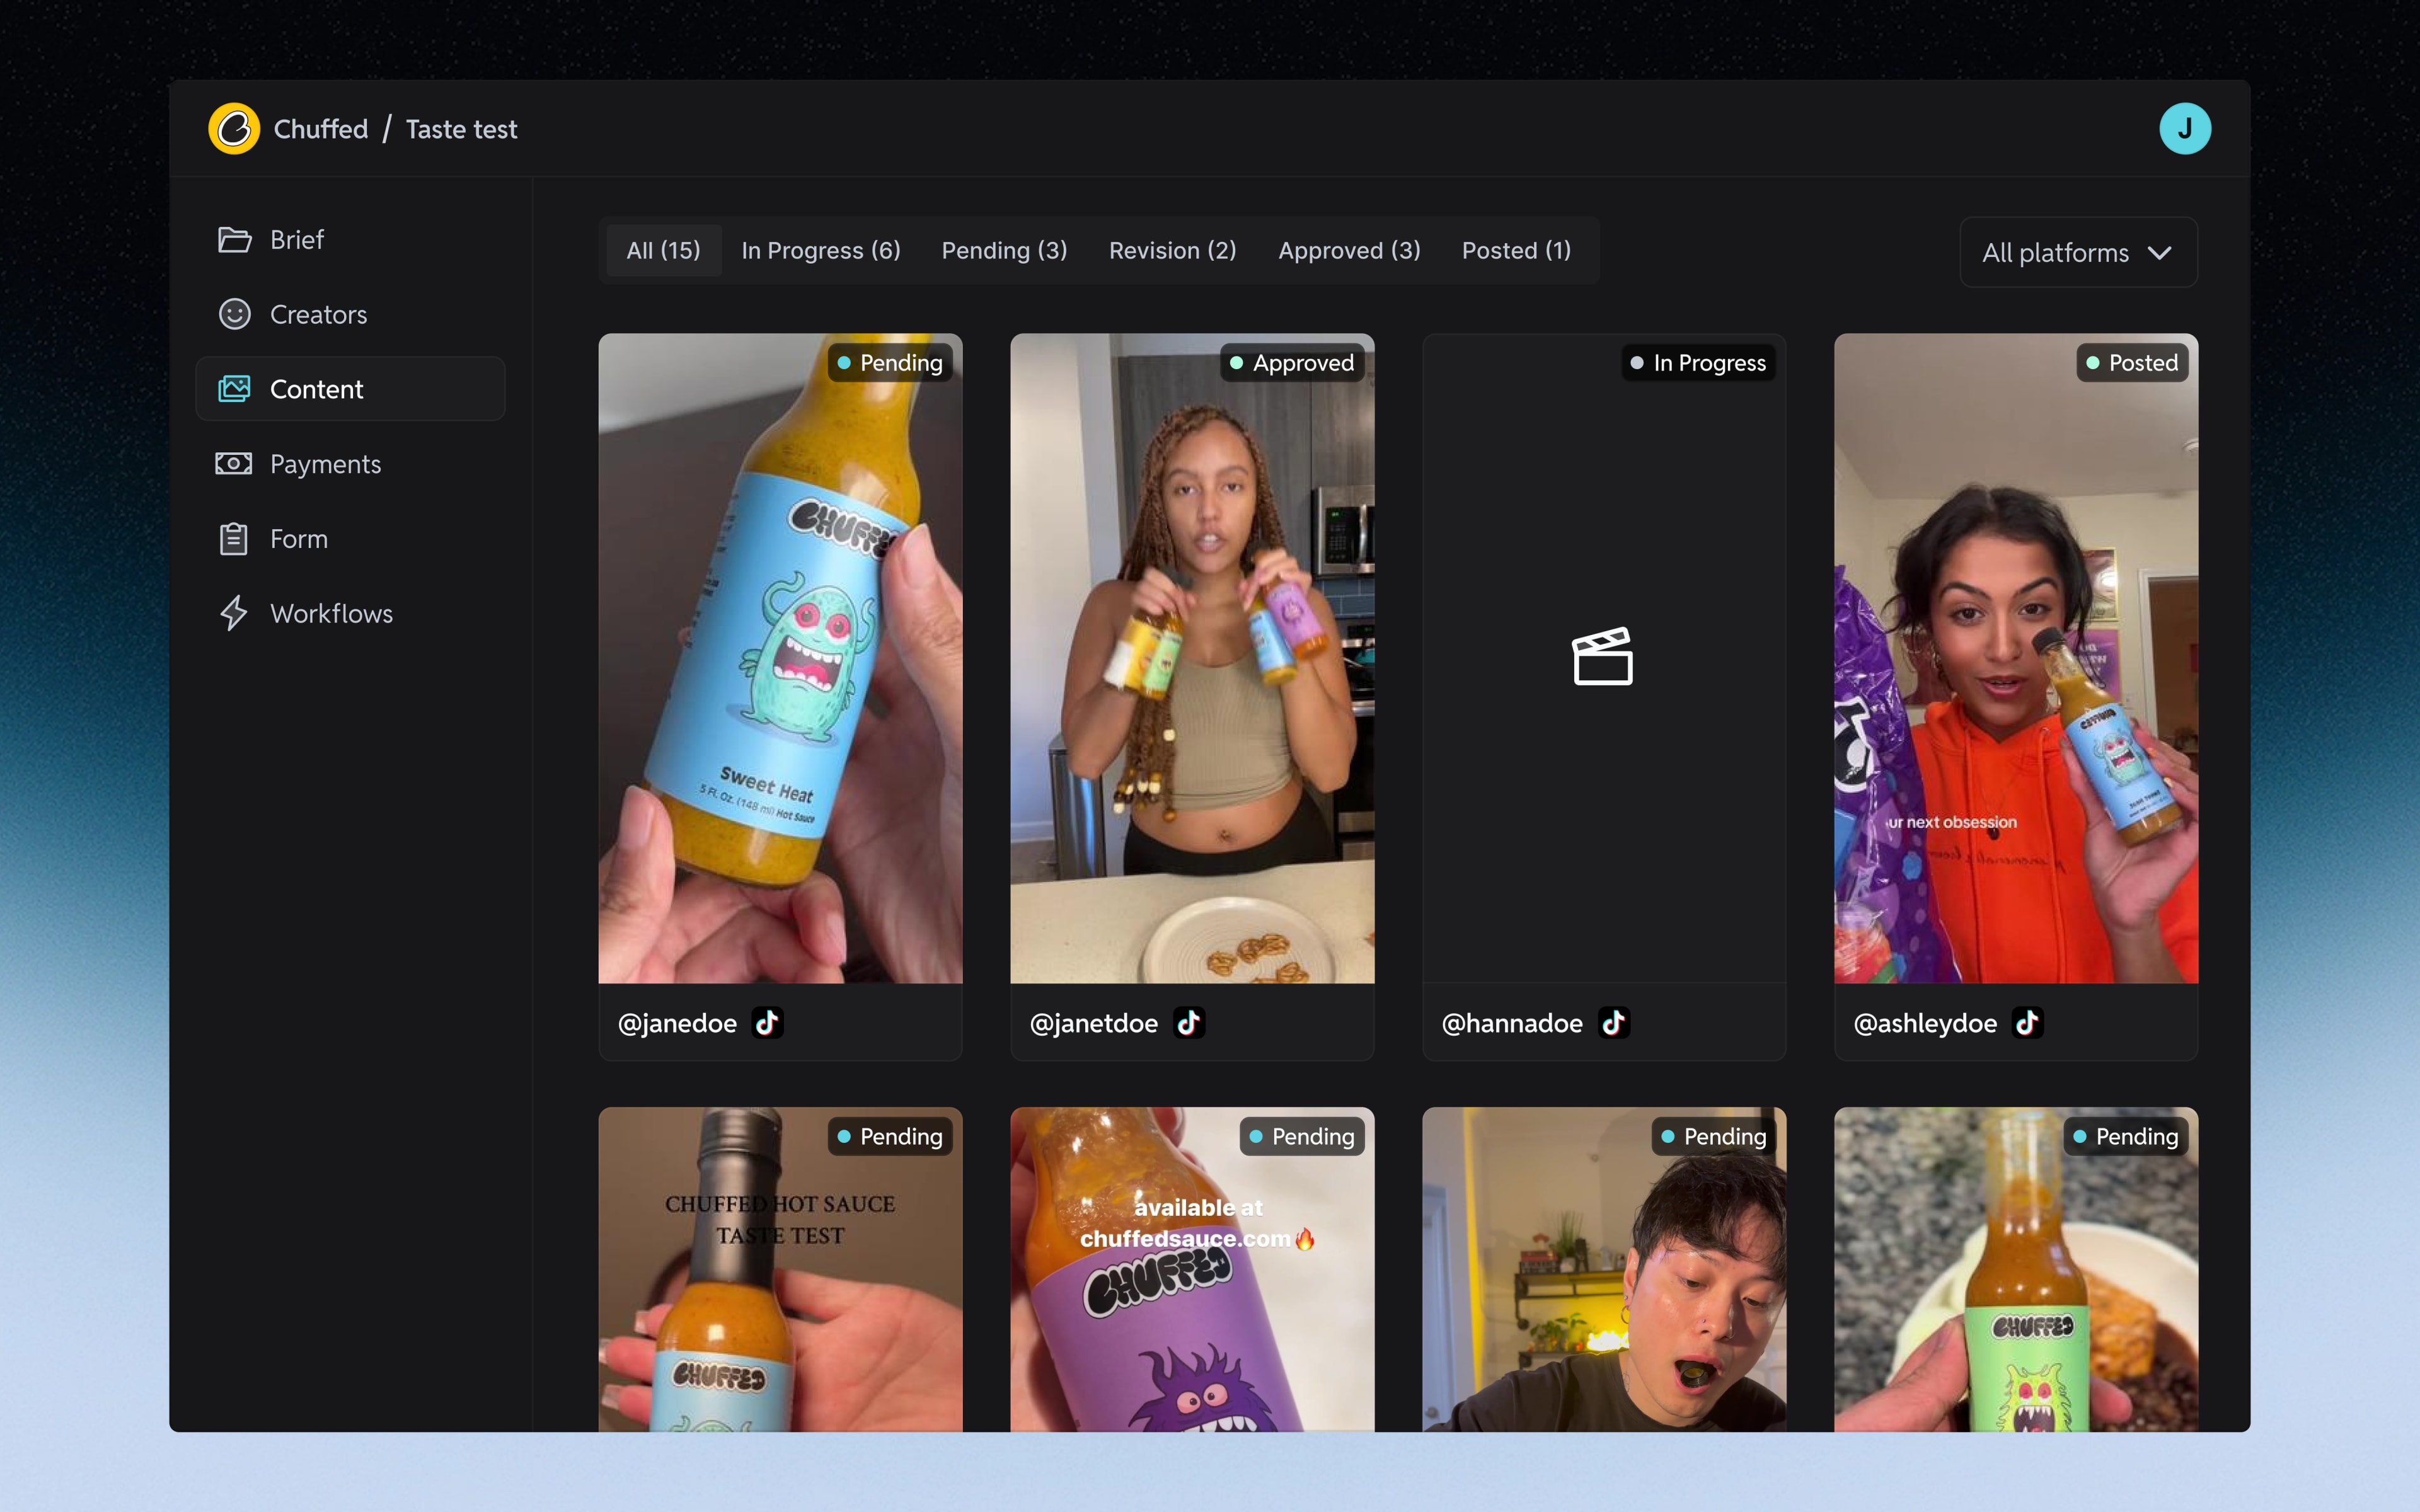Open the thumbnail of man tasting sauce
This screenshot has width=2420, height=1512.
[1604, 1269]
